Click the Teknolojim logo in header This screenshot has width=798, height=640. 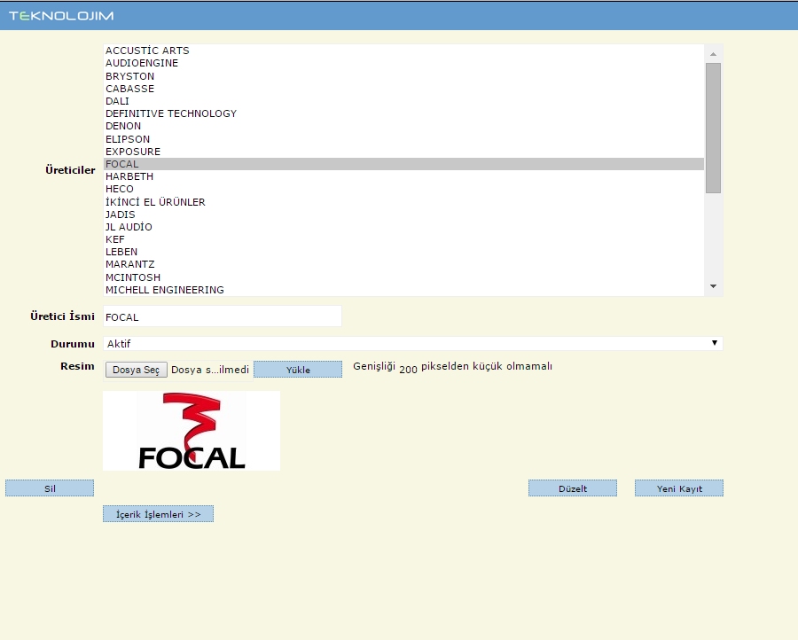61,16
